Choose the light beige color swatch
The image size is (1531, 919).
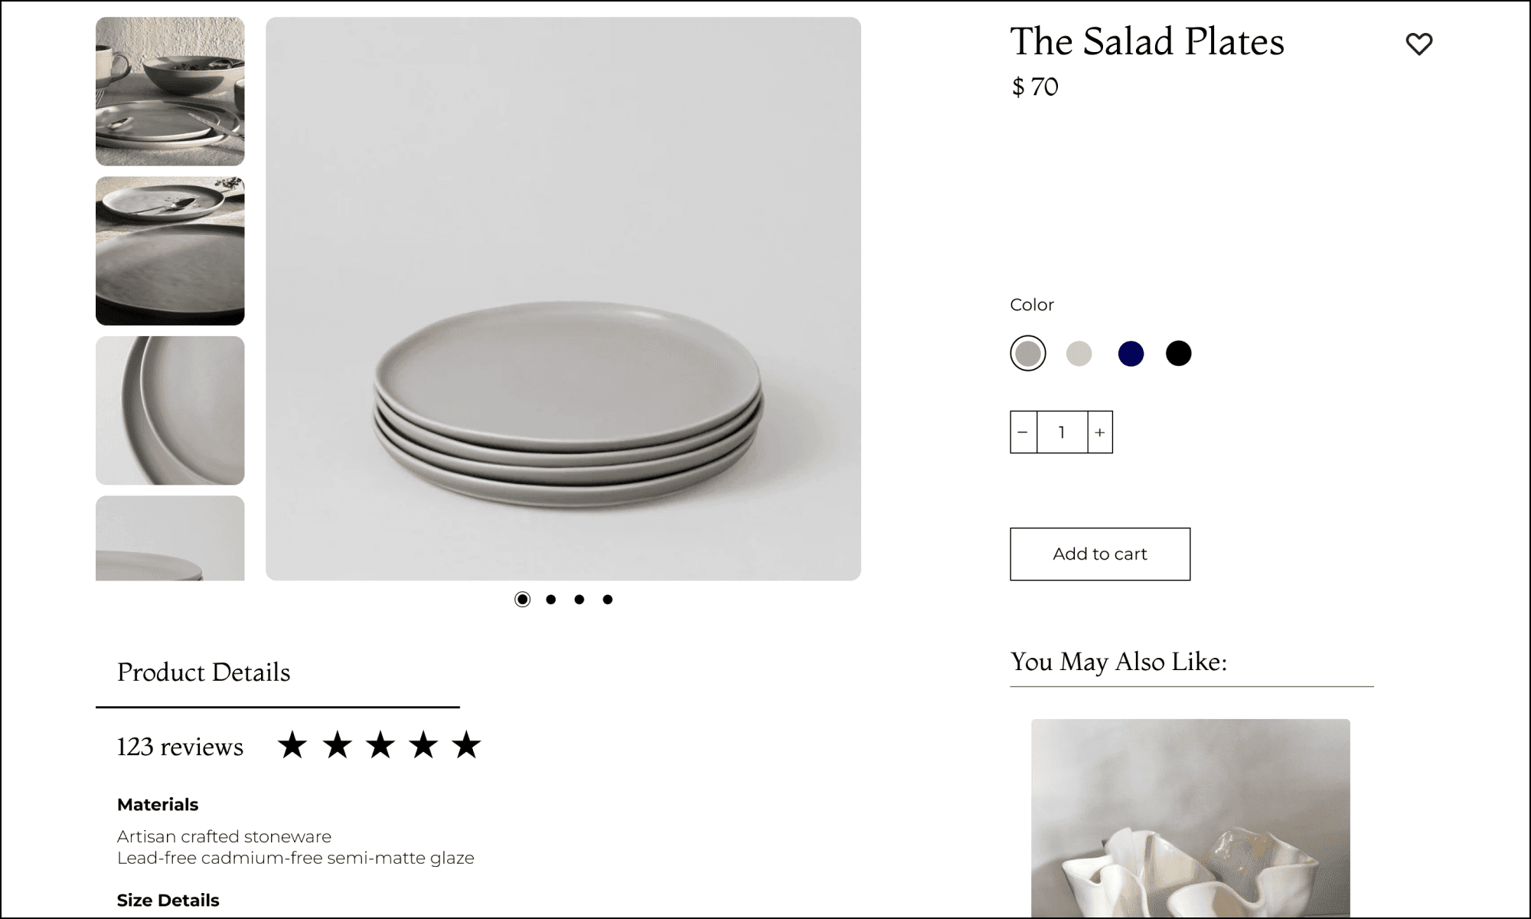click(x=1079, y=353)
